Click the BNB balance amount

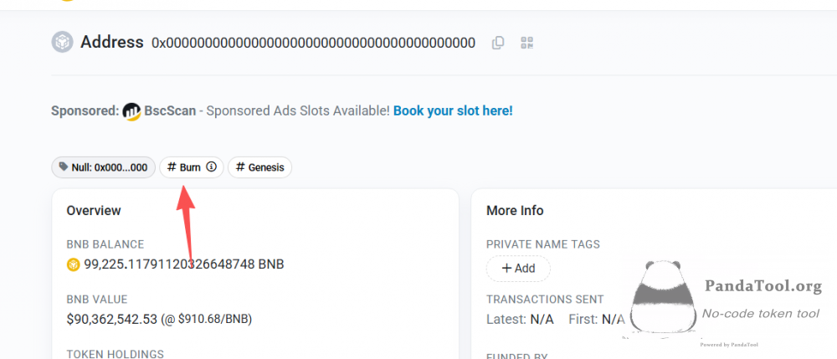click(183, 264)
